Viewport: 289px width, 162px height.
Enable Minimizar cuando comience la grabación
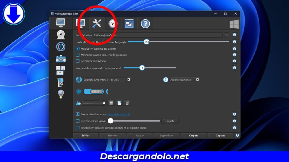pyautogui.click(x=77, y=55)
